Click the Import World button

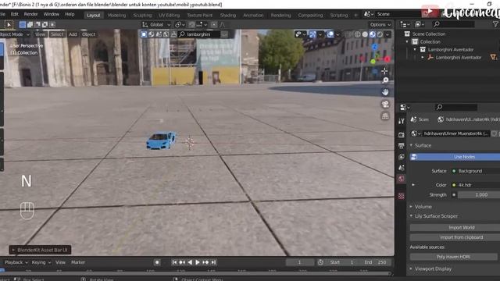point(455,228)
